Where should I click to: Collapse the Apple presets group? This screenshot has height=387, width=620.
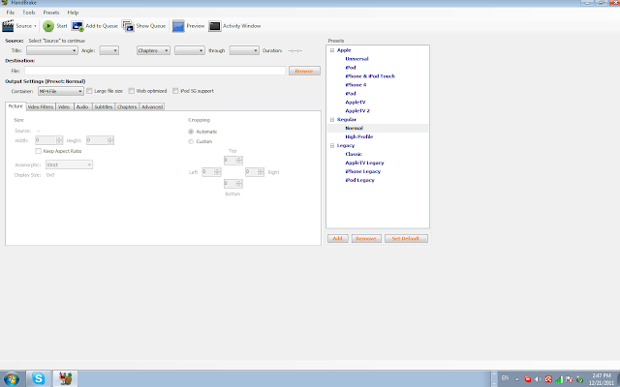[332, 50]
